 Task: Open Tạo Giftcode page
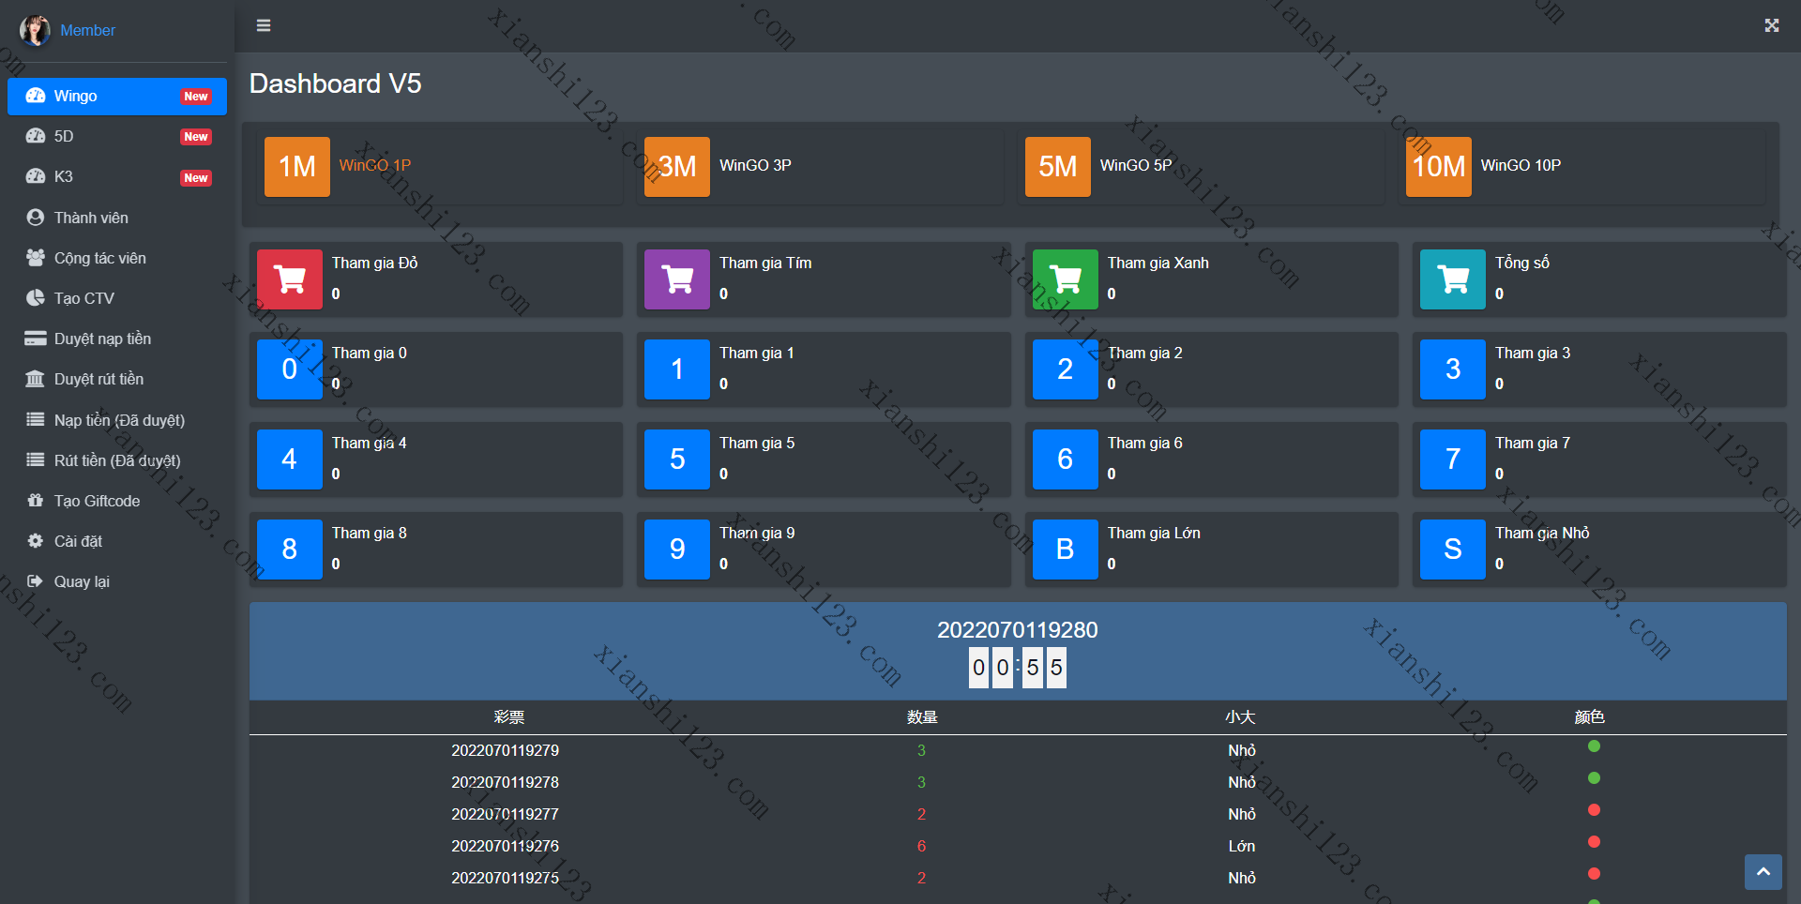tap(117, 501)
